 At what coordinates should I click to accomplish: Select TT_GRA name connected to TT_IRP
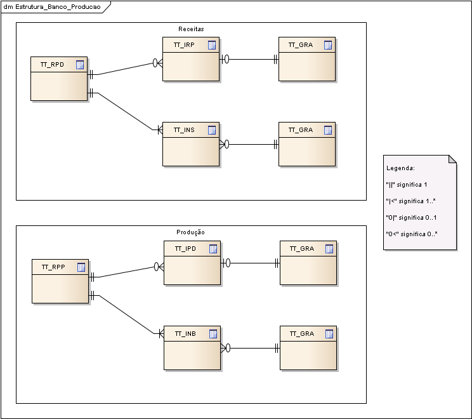[301, 45]
